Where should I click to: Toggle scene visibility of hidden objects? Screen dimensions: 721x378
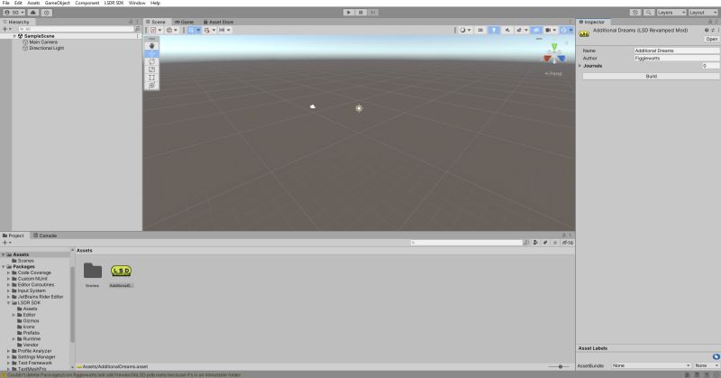coord(536,30)
